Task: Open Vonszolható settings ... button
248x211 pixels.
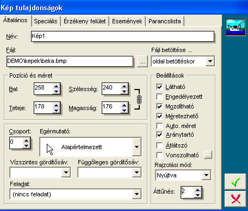Action: [x=208, y=155]
